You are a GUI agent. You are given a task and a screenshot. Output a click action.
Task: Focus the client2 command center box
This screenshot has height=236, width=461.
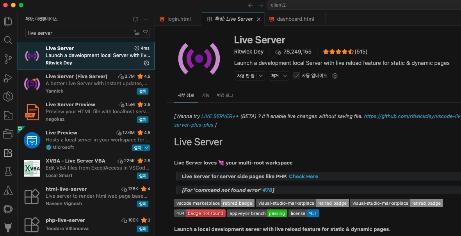coord(364,5)
